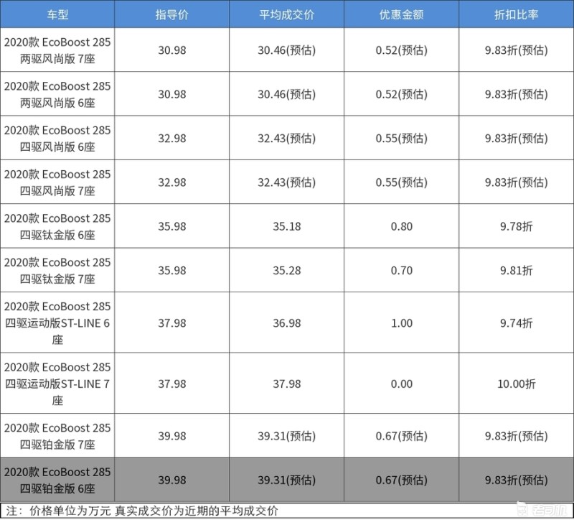Screen dimensions: 574x520
Task: Click 32.43(预估) in the 四驱风尚版 6座 row
Action: pos(286,138)
